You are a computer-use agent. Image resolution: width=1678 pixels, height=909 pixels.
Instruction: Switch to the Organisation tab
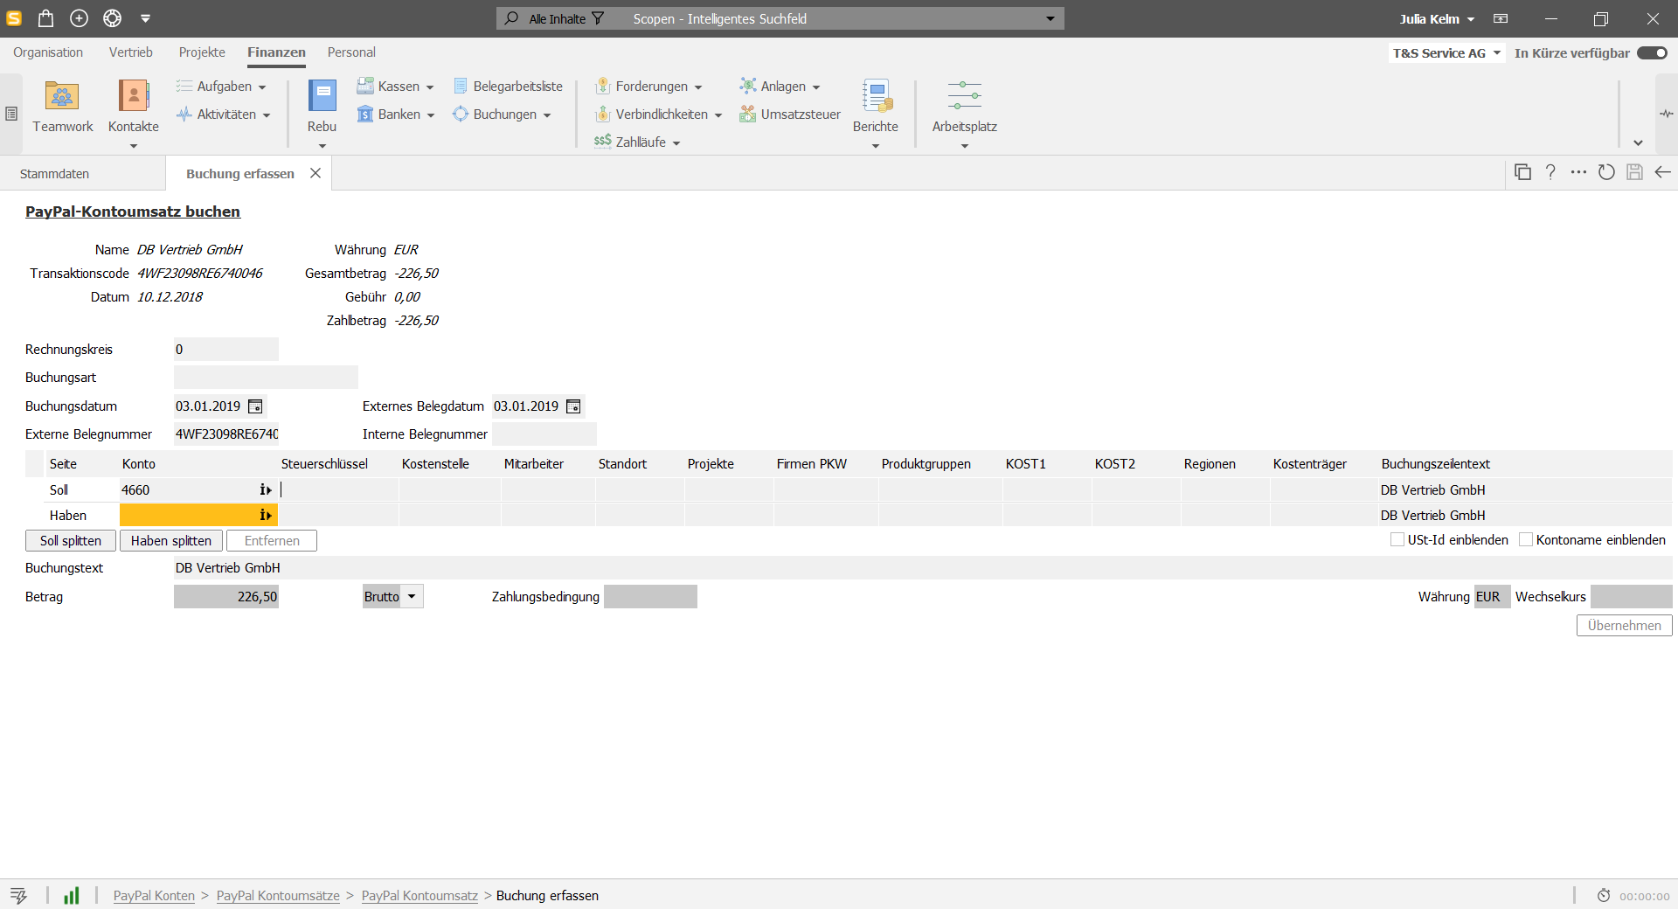48,52
